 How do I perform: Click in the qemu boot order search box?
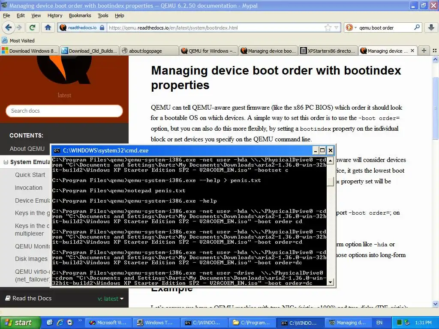point(385,28)
